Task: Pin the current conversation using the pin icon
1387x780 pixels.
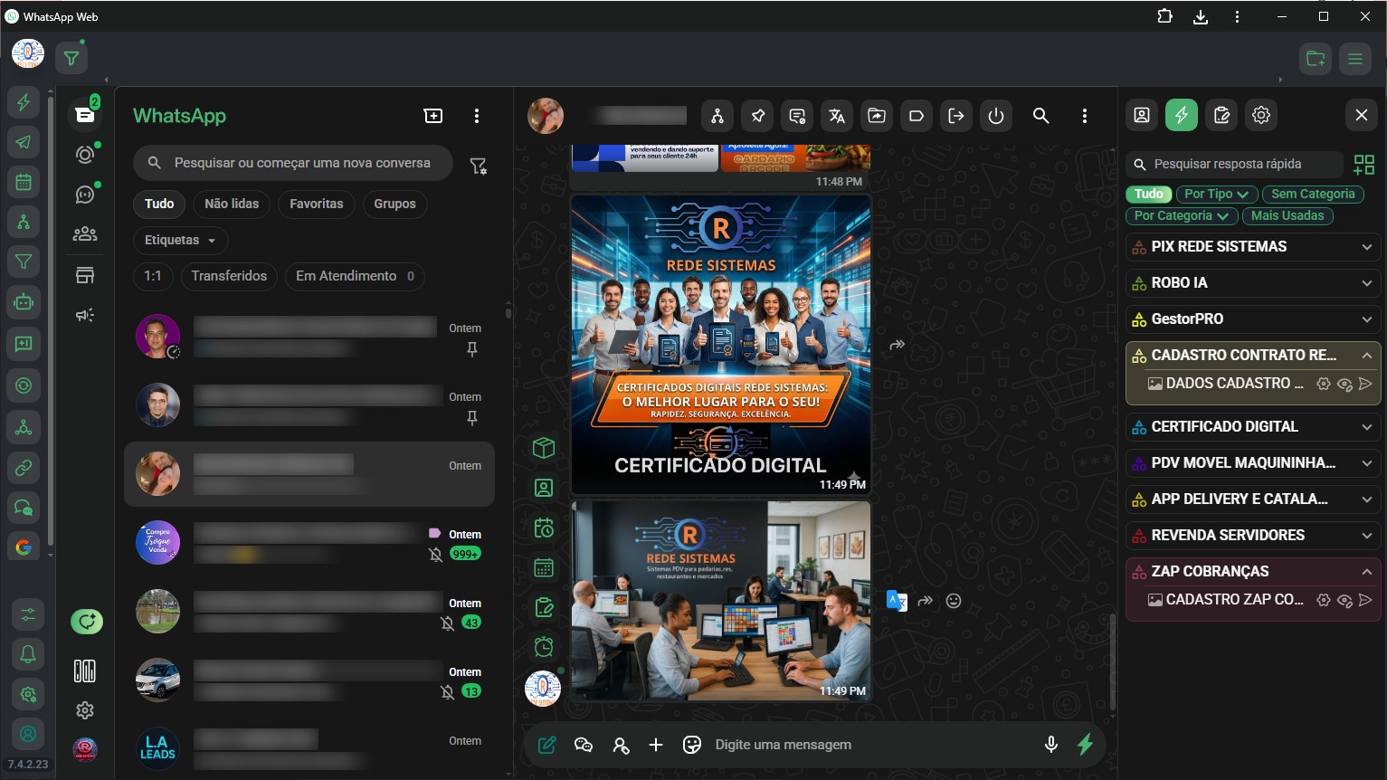Action: tap(757, 116)
